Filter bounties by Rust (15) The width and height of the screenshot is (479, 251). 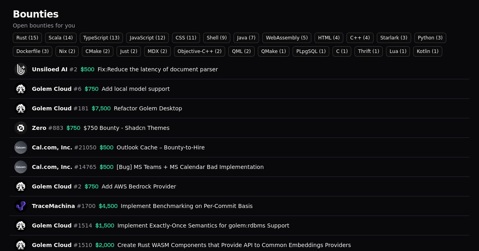(x=27, y=38)
